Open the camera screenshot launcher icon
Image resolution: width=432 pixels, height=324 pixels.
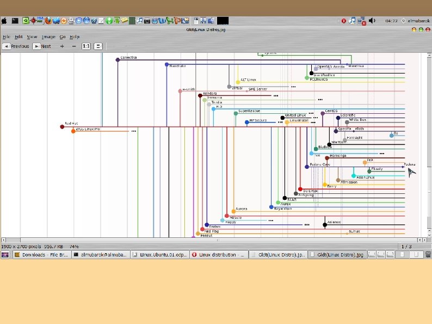click(x=147, y=21)
